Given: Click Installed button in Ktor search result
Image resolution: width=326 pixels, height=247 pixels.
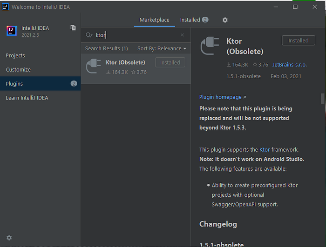Looking at the screenshot, I should coord(170,62).
